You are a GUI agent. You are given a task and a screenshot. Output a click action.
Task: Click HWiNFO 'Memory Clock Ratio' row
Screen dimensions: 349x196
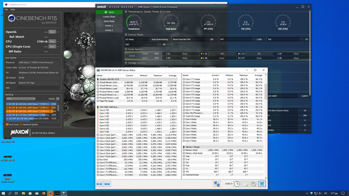(x=223, y=153)
